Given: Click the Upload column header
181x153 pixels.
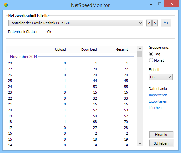Looking at the screenshot, I should click(x=52, y=49).
